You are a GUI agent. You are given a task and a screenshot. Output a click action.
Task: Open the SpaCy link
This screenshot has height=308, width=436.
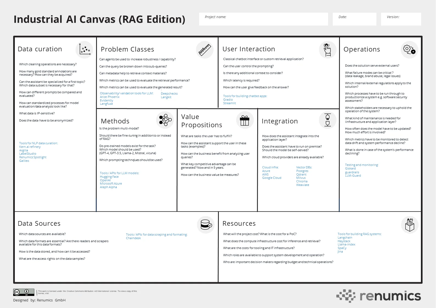click(342, 248)
